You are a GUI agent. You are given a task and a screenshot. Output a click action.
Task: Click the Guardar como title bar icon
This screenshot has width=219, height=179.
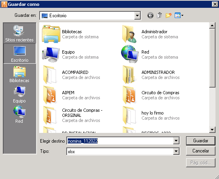4,4
